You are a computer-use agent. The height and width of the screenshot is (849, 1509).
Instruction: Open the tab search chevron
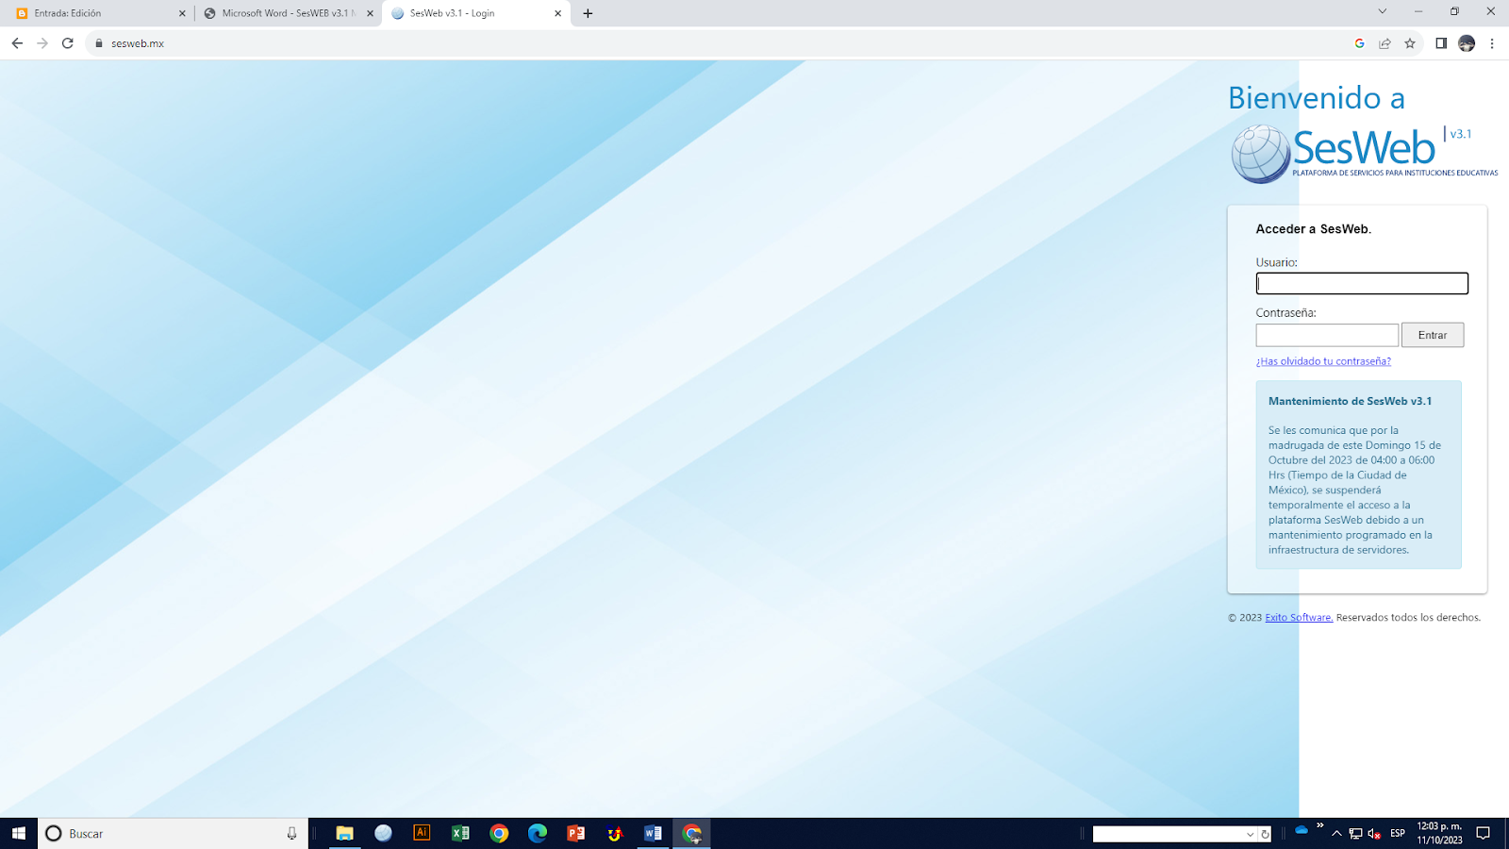click(x=1383, y=12)
